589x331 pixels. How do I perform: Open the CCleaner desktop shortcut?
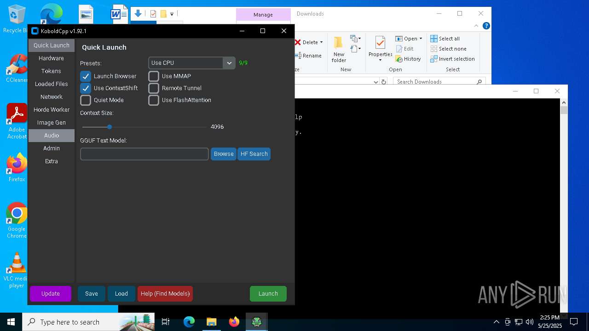point(17,68)
